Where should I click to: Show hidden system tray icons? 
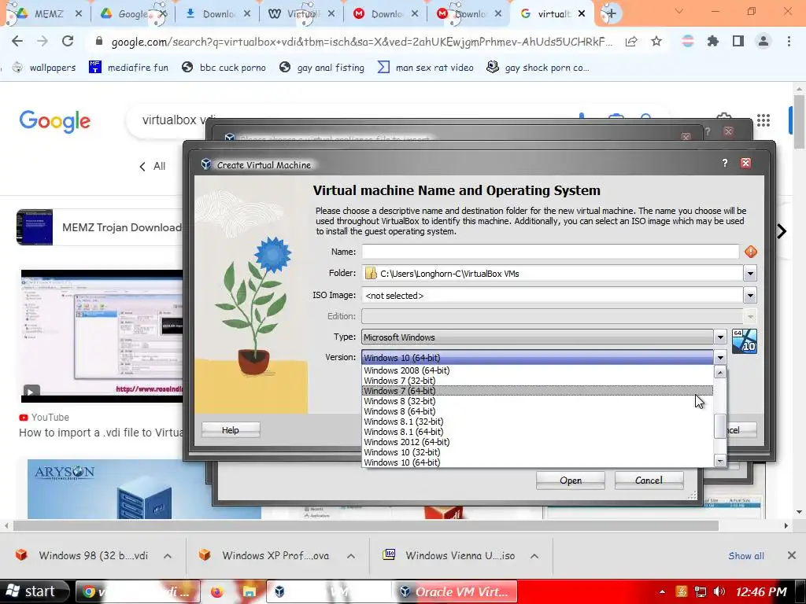662,591
